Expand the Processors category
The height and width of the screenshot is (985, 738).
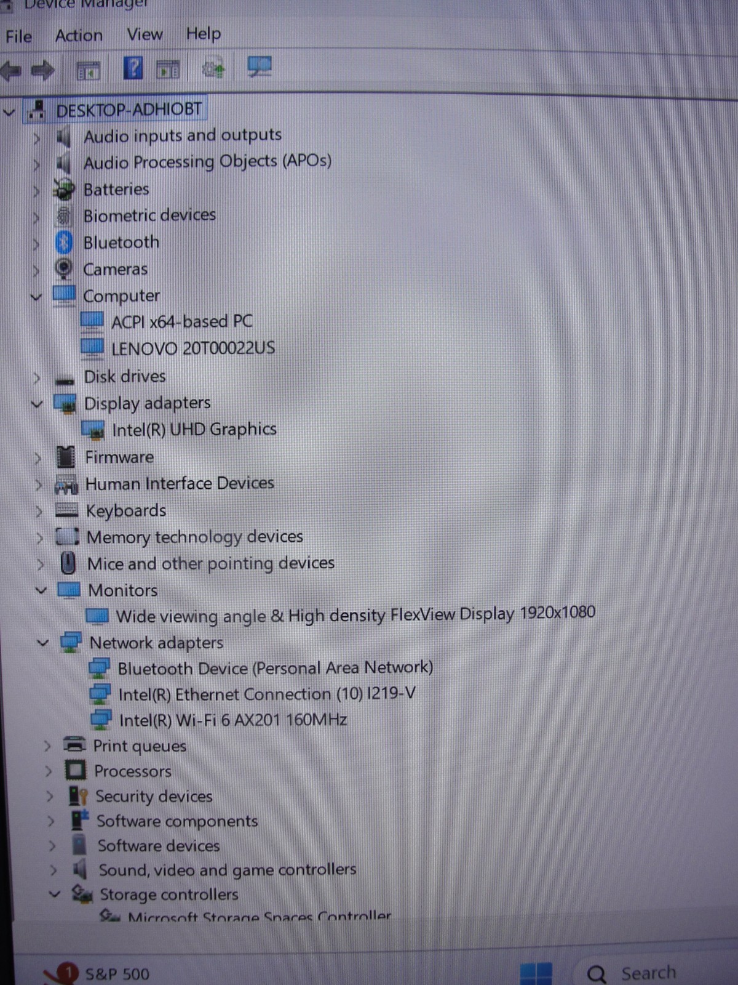[x=49, y=771]
